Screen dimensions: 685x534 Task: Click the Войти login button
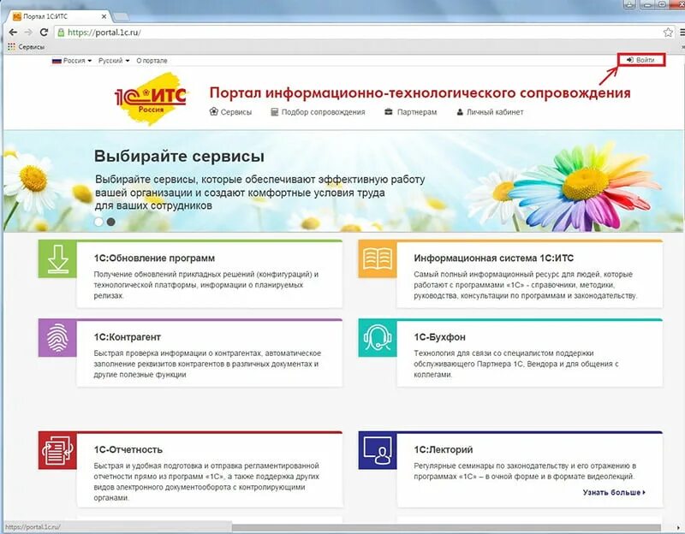(640, 60)
